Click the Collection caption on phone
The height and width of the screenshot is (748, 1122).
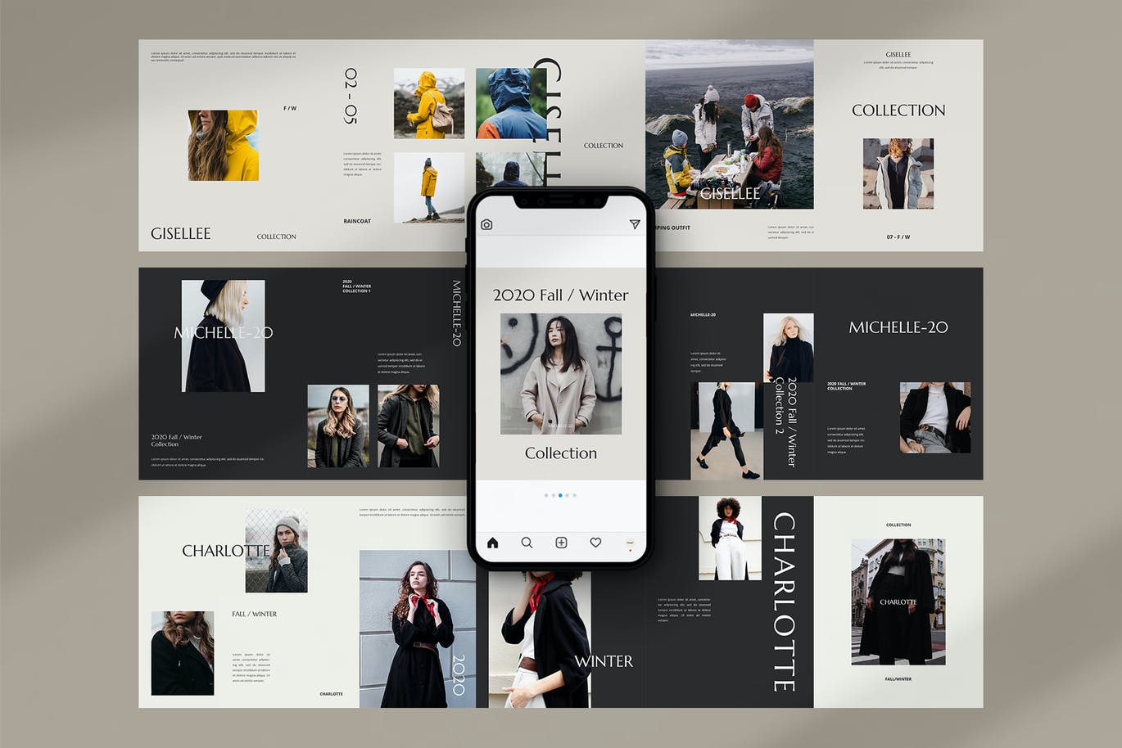coord(561,453)
